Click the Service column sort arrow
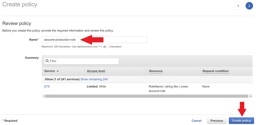Screen dimensions: 256x125 [57, 71]
